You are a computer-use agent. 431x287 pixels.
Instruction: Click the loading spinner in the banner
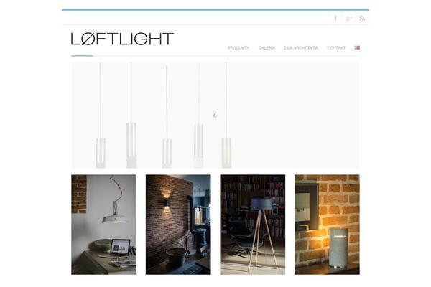pos(215,116)
